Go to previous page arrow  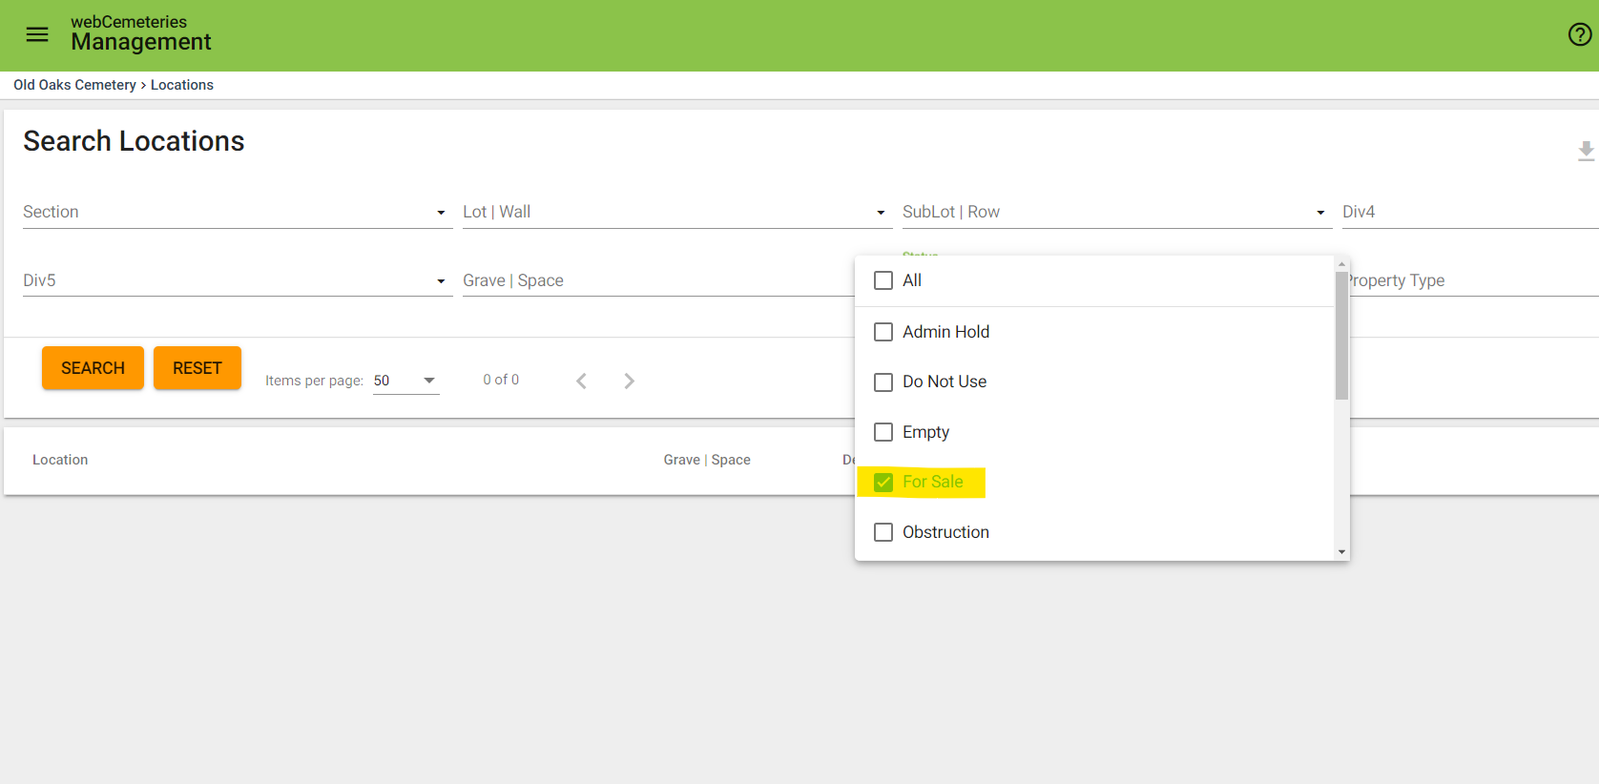coord(581,381)
